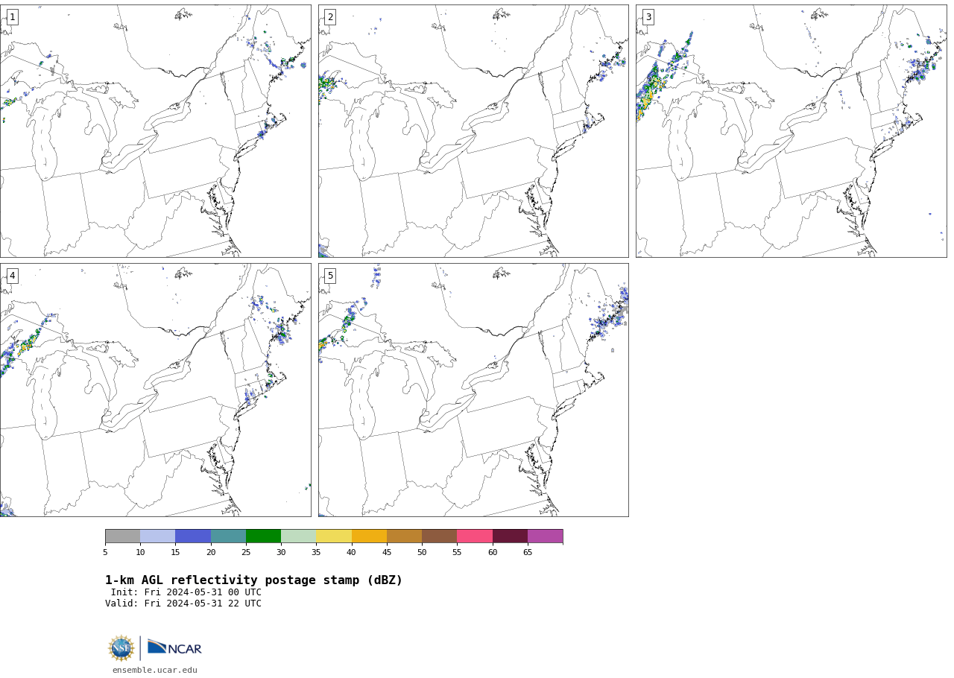Click the yellow 35-40 dBZ swatch
Screen dimensions: 954x678
334,536
